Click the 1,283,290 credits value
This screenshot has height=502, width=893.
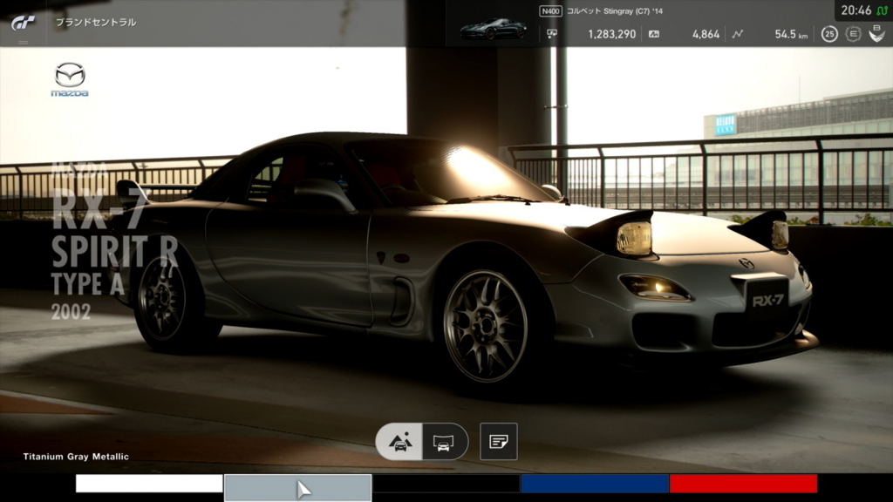tap(611, 34)
